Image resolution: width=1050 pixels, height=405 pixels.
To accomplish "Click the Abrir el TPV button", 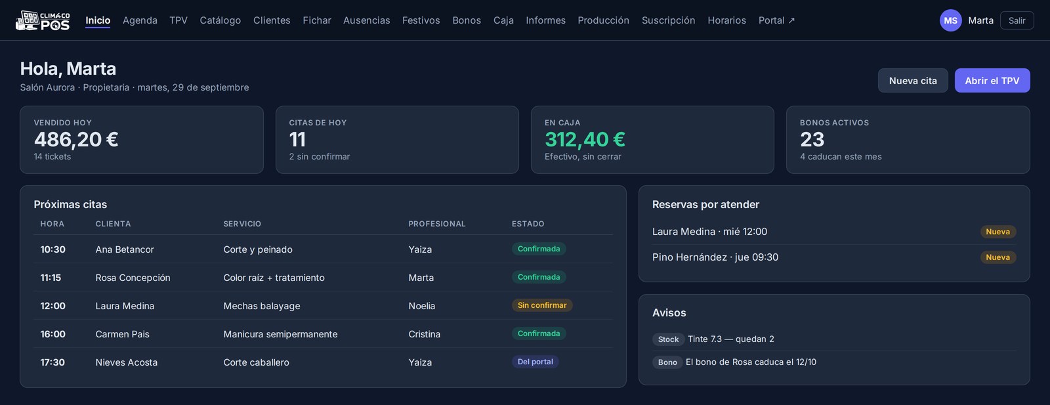I will (992, 81).
